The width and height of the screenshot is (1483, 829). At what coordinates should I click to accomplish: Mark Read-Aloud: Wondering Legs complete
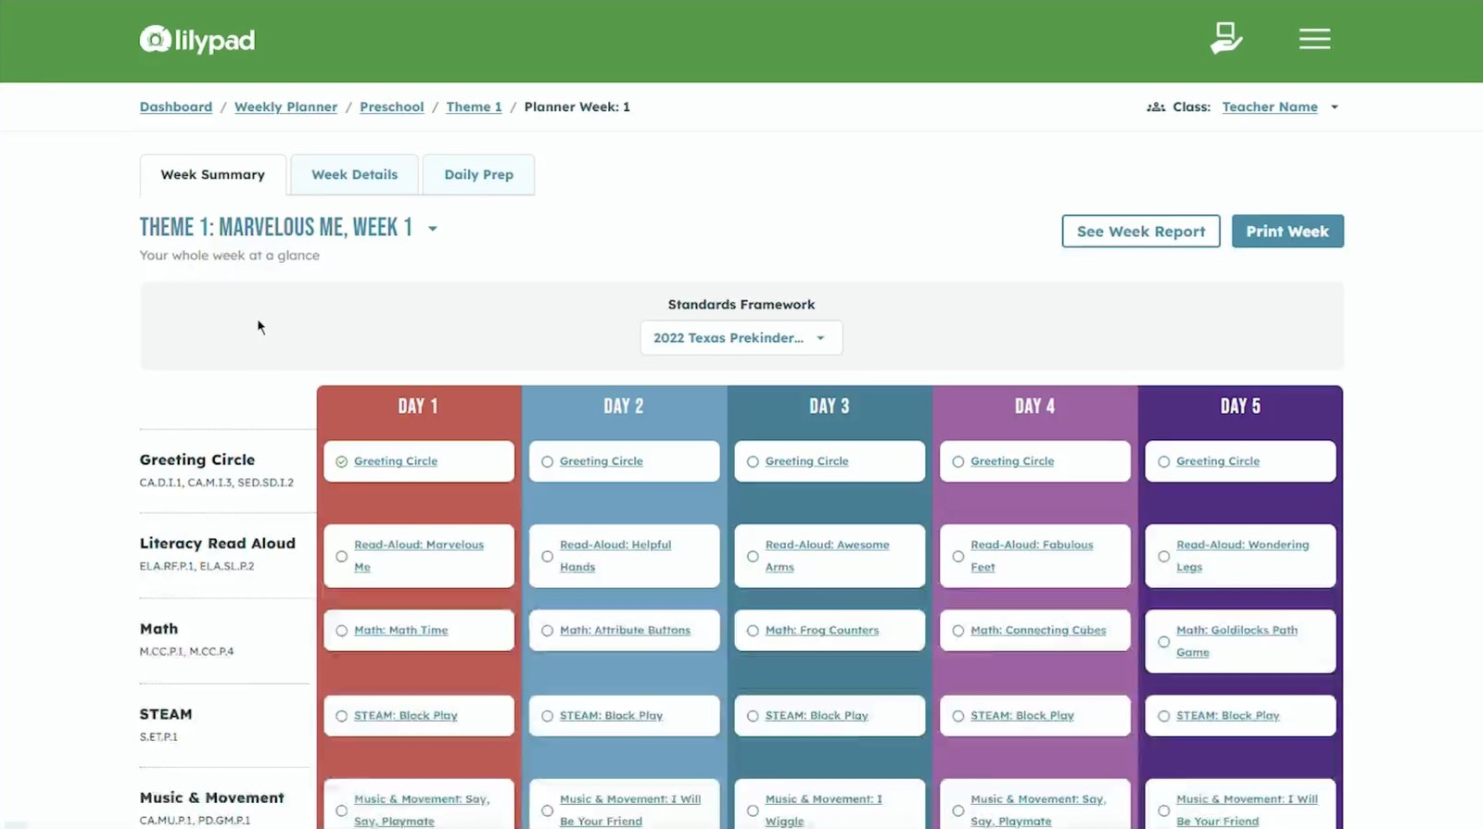click(x=1164, y=557)
